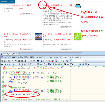Toggle the highlighted marker tool button
The height and width of the screenshot is (102, 105).
pos(56,61)
